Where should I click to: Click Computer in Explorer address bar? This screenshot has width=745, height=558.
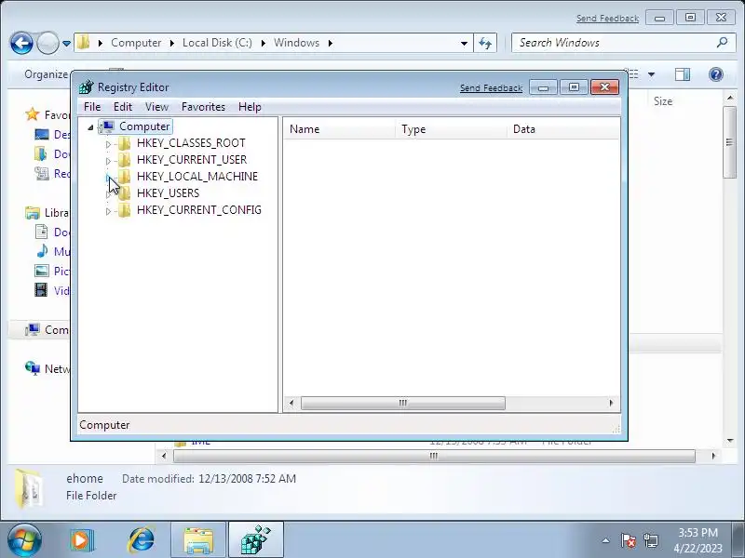(136, 43)
